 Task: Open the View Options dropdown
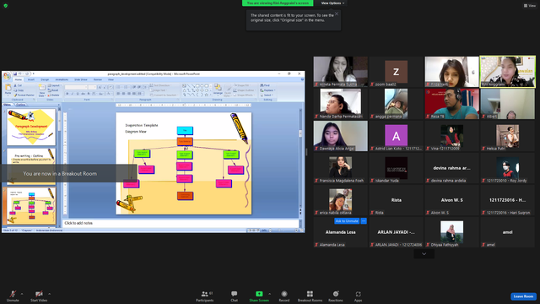click(332, 3)
